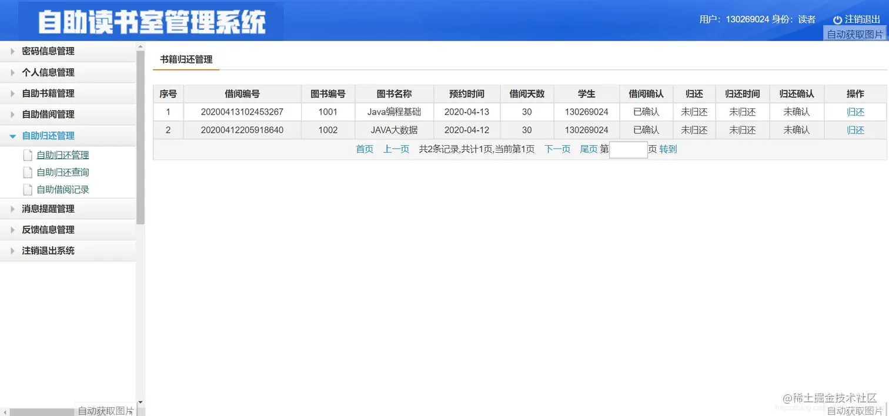The width and height of the screenshot is (889, 416).
Task: Click the 尾页 pagination link
Action: [589, 149]
